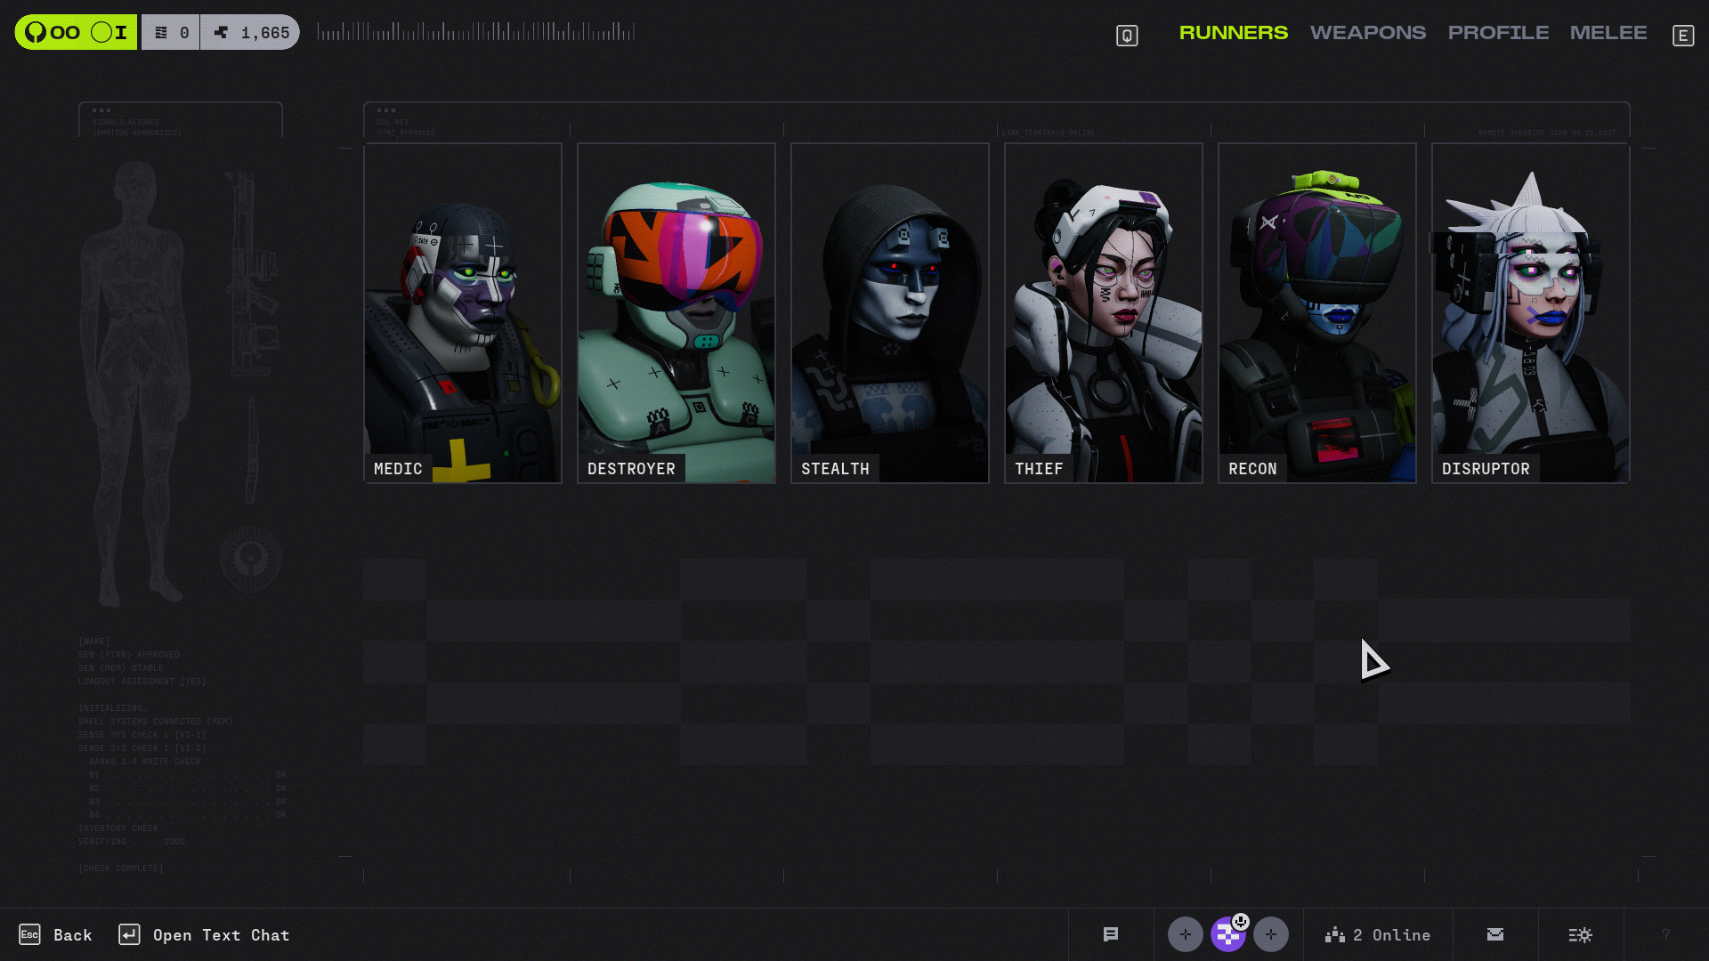Open the mail inbox icon
Image resolution: width=1709 pixels, height=961 pixels.
click(x=1495, y=934)
